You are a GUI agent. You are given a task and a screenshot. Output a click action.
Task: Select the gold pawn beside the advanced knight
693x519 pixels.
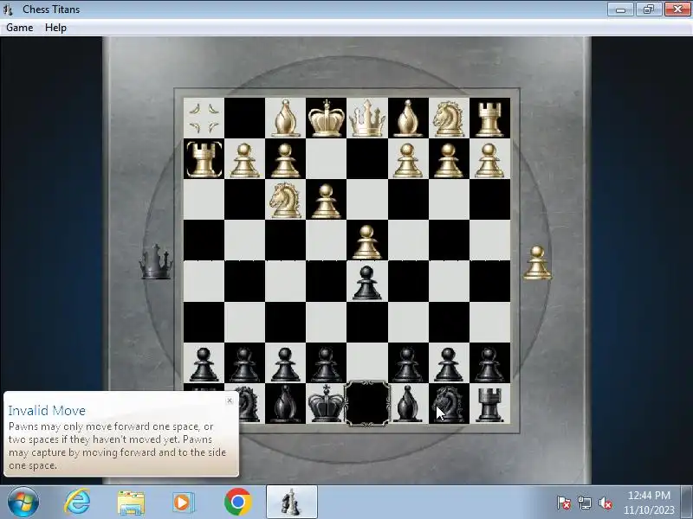[x=327, y=202]
